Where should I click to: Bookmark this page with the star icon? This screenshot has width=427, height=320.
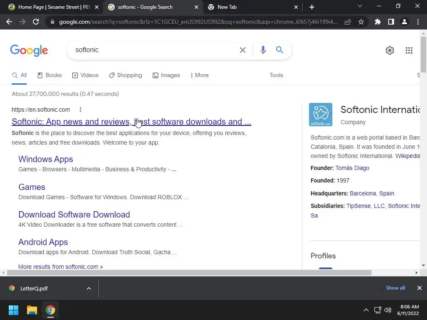click(361, 22)
